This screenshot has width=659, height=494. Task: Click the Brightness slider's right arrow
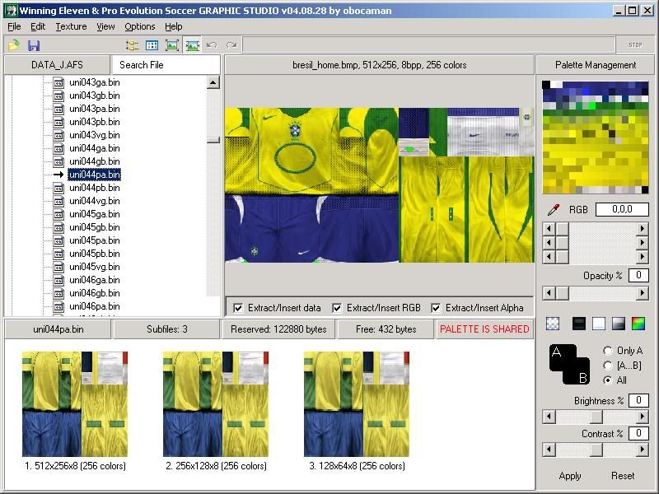coord(642,417)
